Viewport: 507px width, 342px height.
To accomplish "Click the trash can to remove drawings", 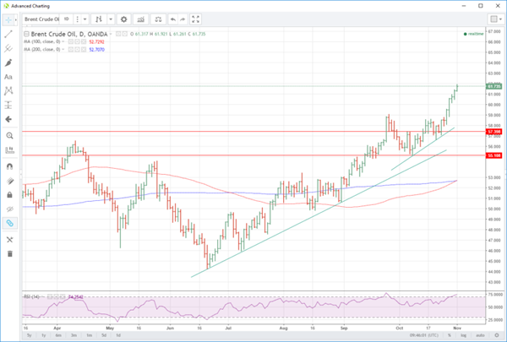I will [x=8, y=253].
